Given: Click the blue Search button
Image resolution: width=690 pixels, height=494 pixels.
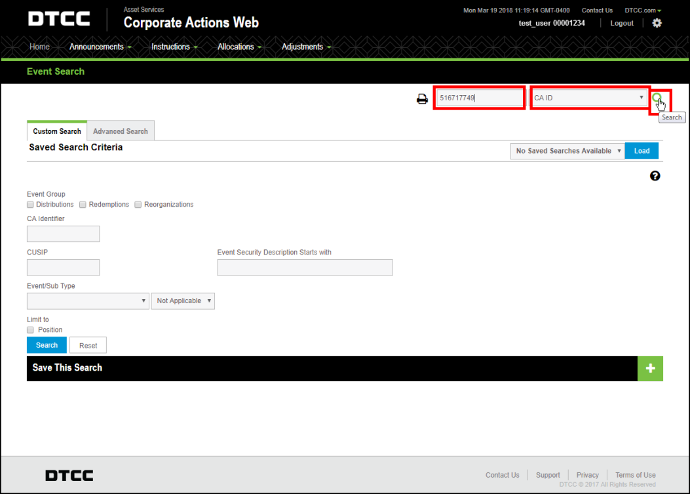Looking at the screenshot, I should coord(47,345).
